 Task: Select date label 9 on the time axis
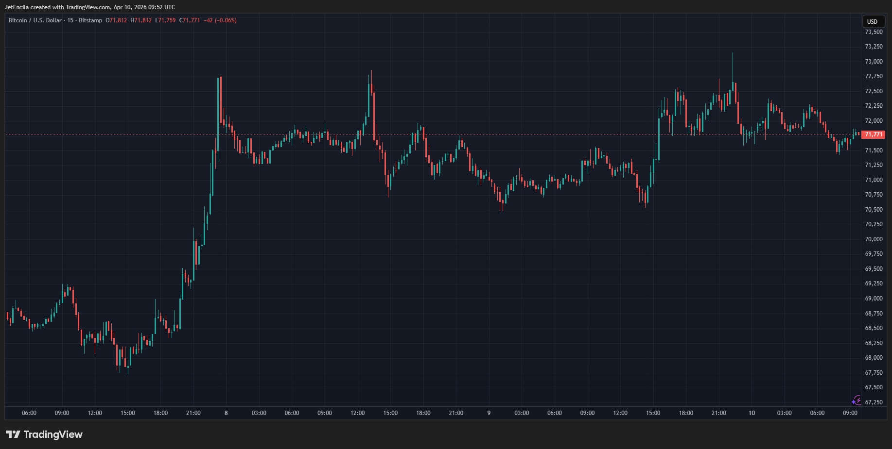point(489,413)
